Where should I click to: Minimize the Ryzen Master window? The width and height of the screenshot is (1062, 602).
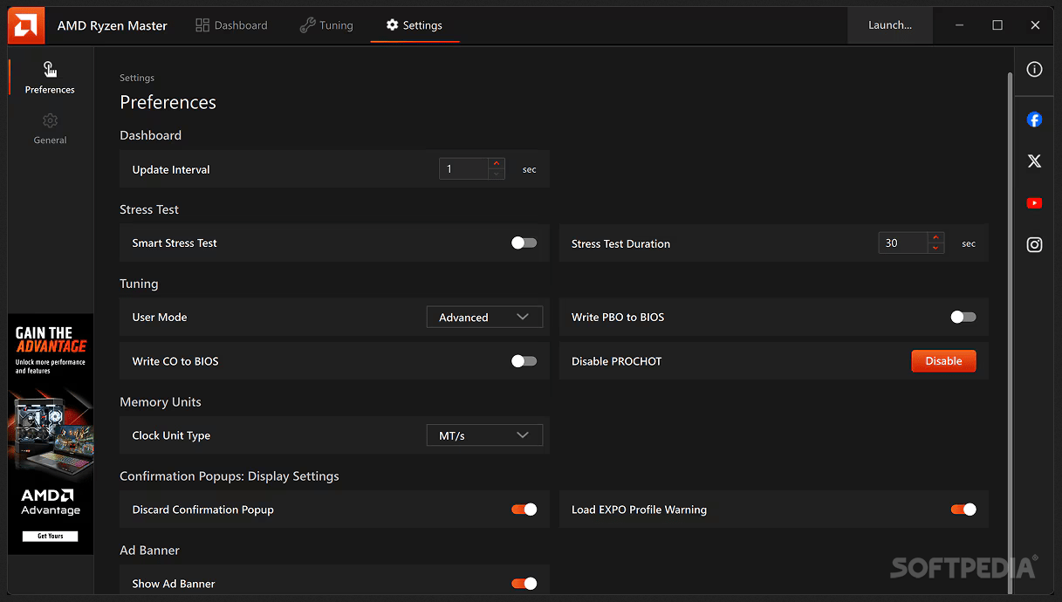[x=959, y=25]
